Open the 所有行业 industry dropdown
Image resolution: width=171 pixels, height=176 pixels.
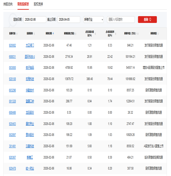(93, 19)
